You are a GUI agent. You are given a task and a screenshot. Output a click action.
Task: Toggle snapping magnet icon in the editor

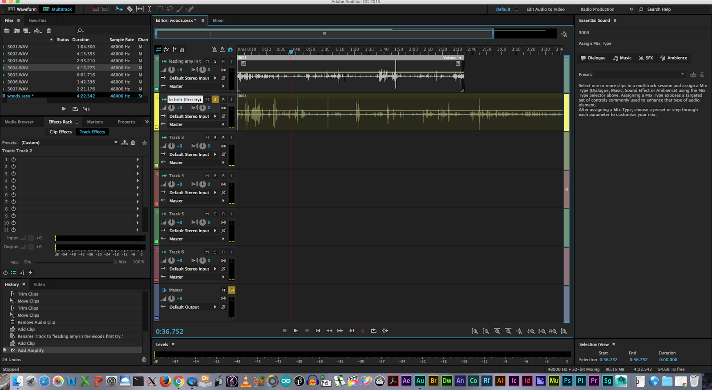pos(230,49)
